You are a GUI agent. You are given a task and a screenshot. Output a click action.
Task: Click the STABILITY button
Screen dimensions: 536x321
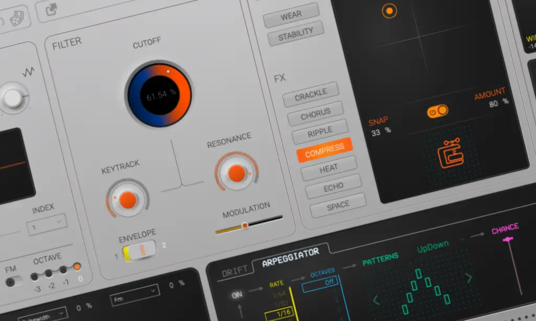click(x=296, y=34)
